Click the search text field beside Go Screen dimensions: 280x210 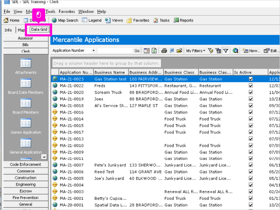115,50
